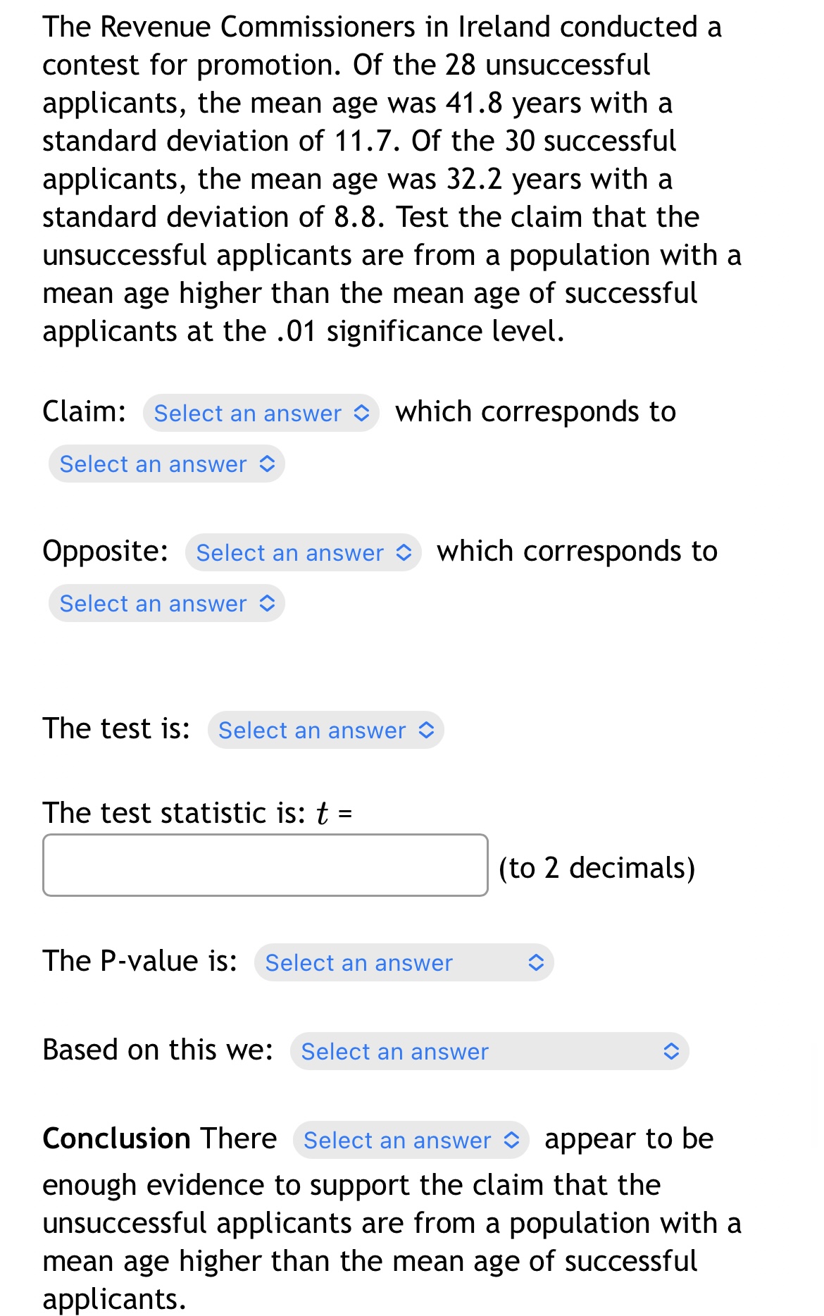This screenshot has height=1316, width=824.
Task: Open the P-value select an answer dropdown
Action: [x=403, y=962]
